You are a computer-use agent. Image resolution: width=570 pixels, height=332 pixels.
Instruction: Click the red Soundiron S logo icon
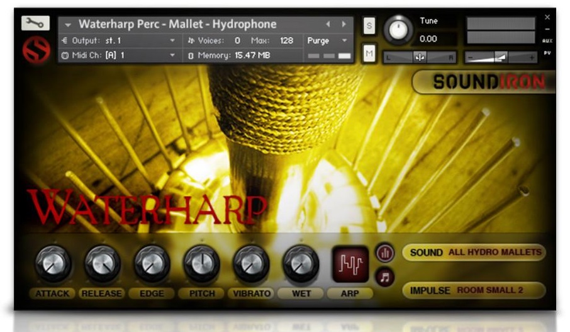[x=36, y=50]
